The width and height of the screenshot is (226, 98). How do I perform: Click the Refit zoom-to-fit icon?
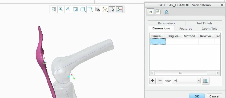point(54,10)
